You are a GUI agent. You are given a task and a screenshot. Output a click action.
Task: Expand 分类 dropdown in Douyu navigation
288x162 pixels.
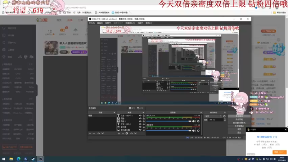[x=81, y=20]
